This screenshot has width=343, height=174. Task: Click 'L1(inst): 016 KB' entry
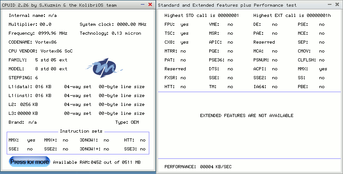point(30,96)
